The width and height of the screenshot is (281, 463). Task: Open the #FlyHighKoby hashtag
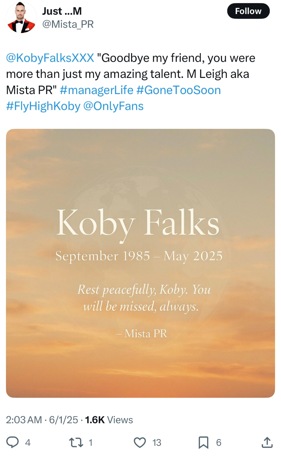coord(43,106)
